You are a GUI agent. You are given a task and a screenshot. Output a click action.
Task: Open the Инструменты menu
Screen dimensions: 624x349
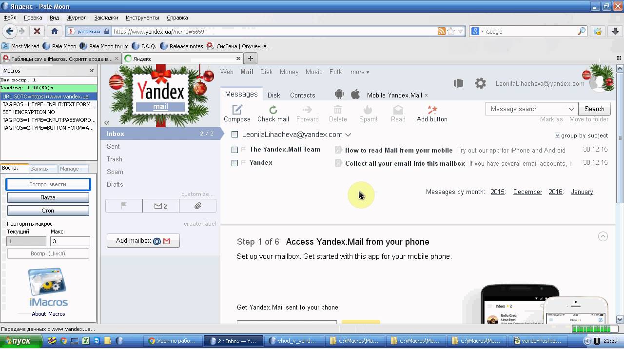point(142,18)
